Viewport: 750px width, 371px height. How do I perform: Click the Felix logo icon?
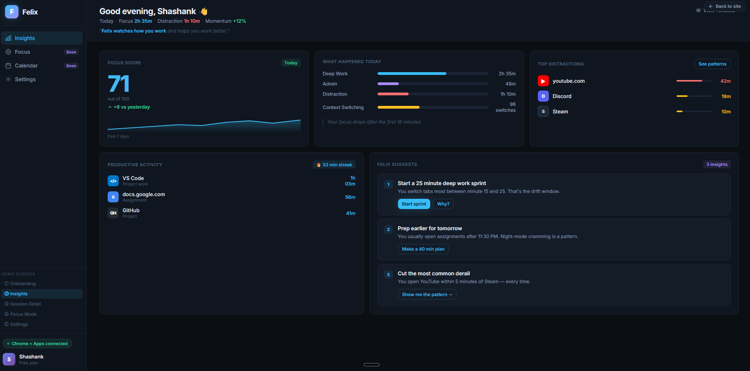(11, 11)
